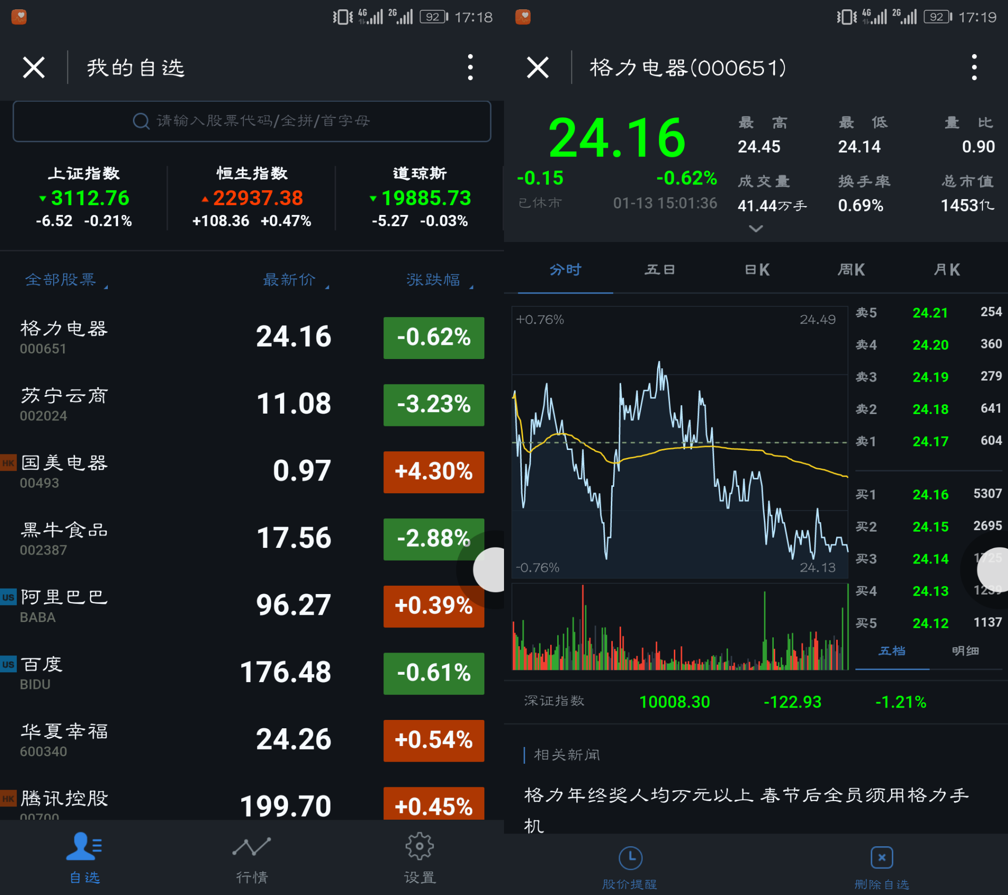The image size is (1008, 895).
Task: Toggle the -0.62% change badge for 格力电器
Action: [x=434, y=338]
